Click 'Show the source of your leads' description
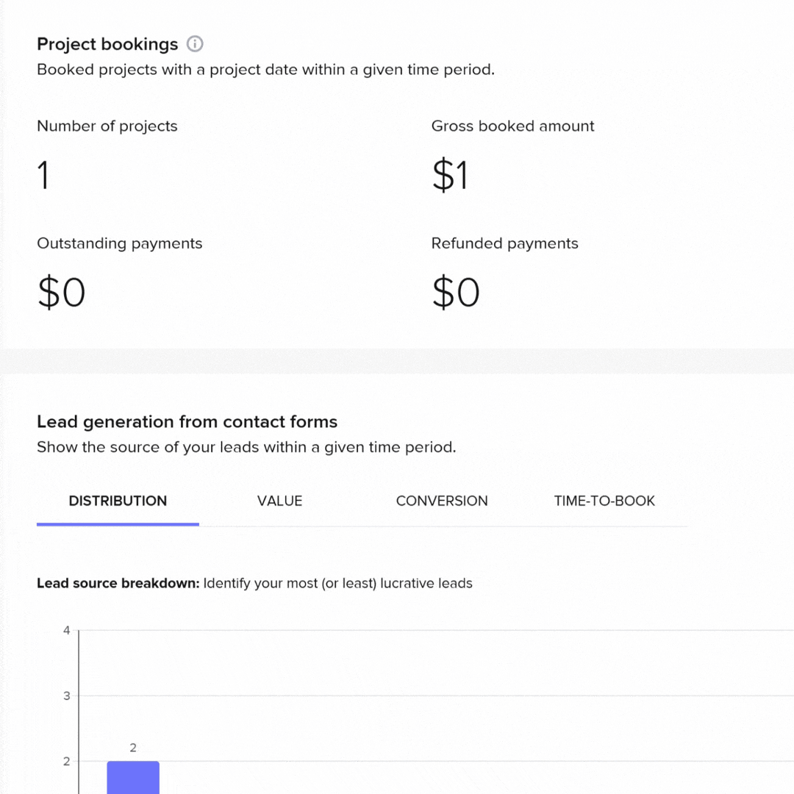The image size is (794, 794). pyautogui.click(x=246, y=447)
